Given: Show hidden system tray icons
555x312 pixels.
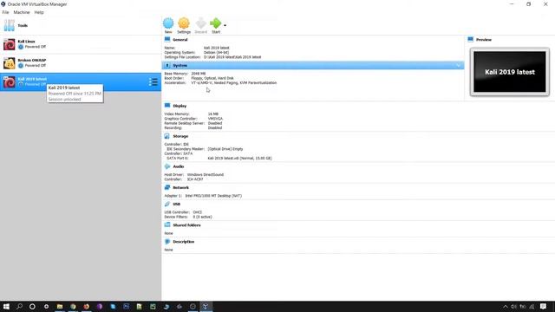Looking at the screenshot, I should tap(505, 307).
